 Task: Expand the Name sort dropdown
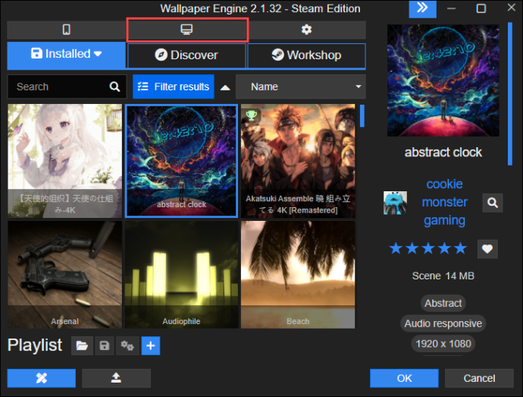coord(300,87)
